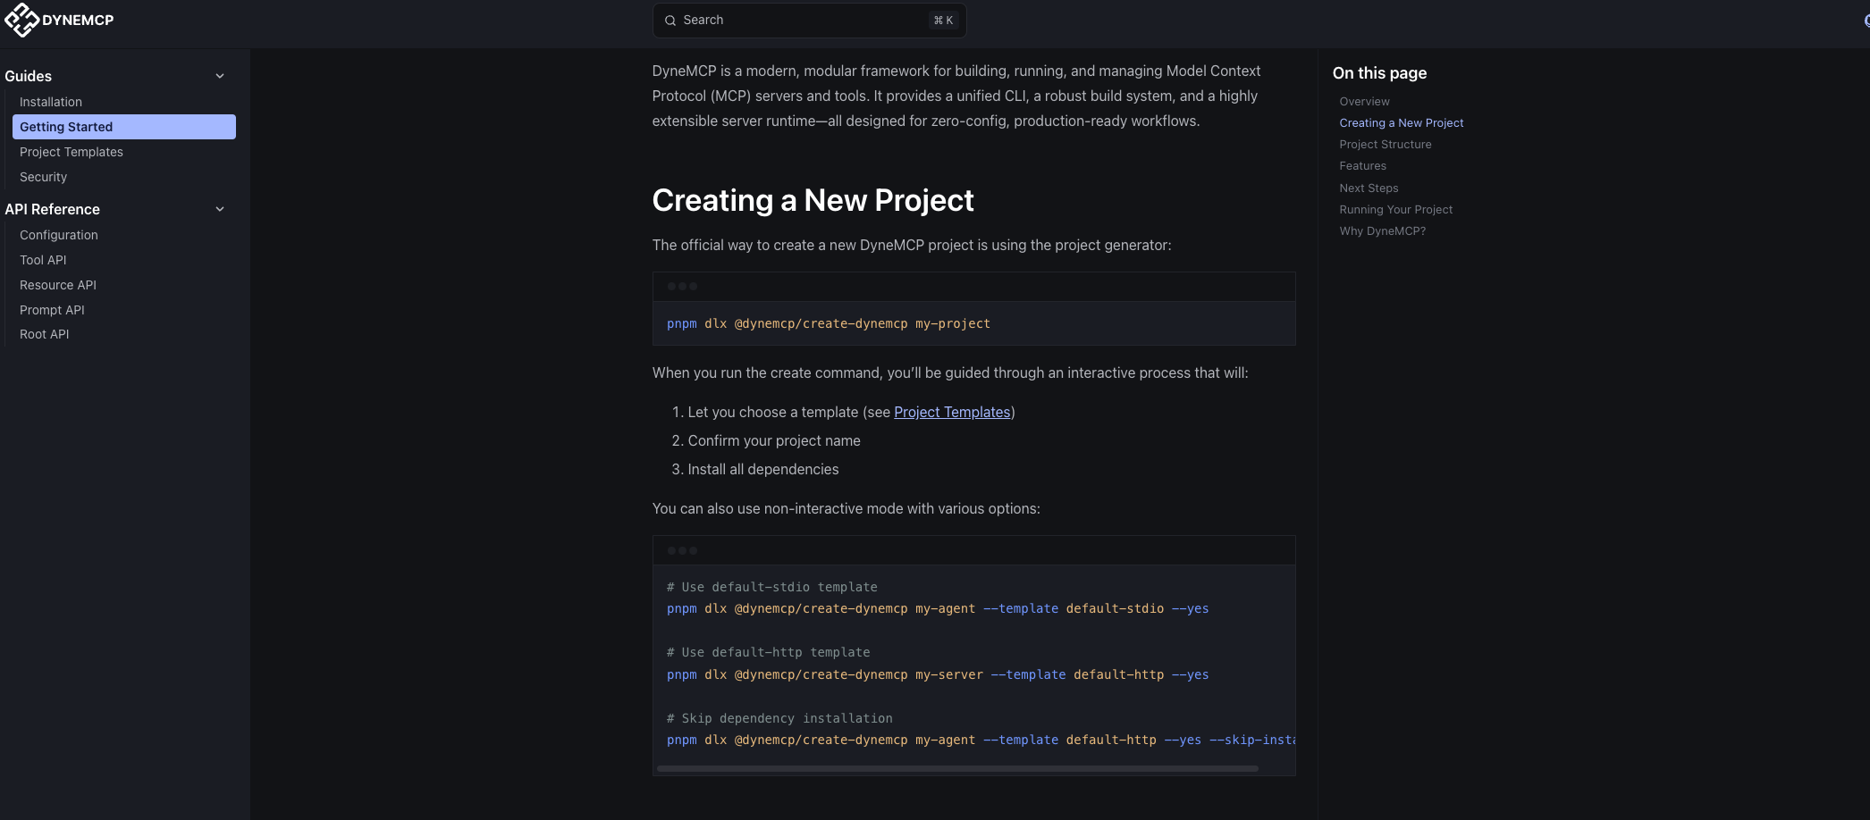This screenshot has width=1870, height=820.
Task: Click the my-server default-http command line
Action: (x=938, y=674)
